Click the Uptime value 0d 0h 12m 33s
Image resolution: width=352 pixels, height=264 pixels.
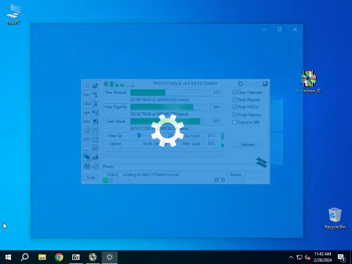pyautogui.click(x=155, y=144)
